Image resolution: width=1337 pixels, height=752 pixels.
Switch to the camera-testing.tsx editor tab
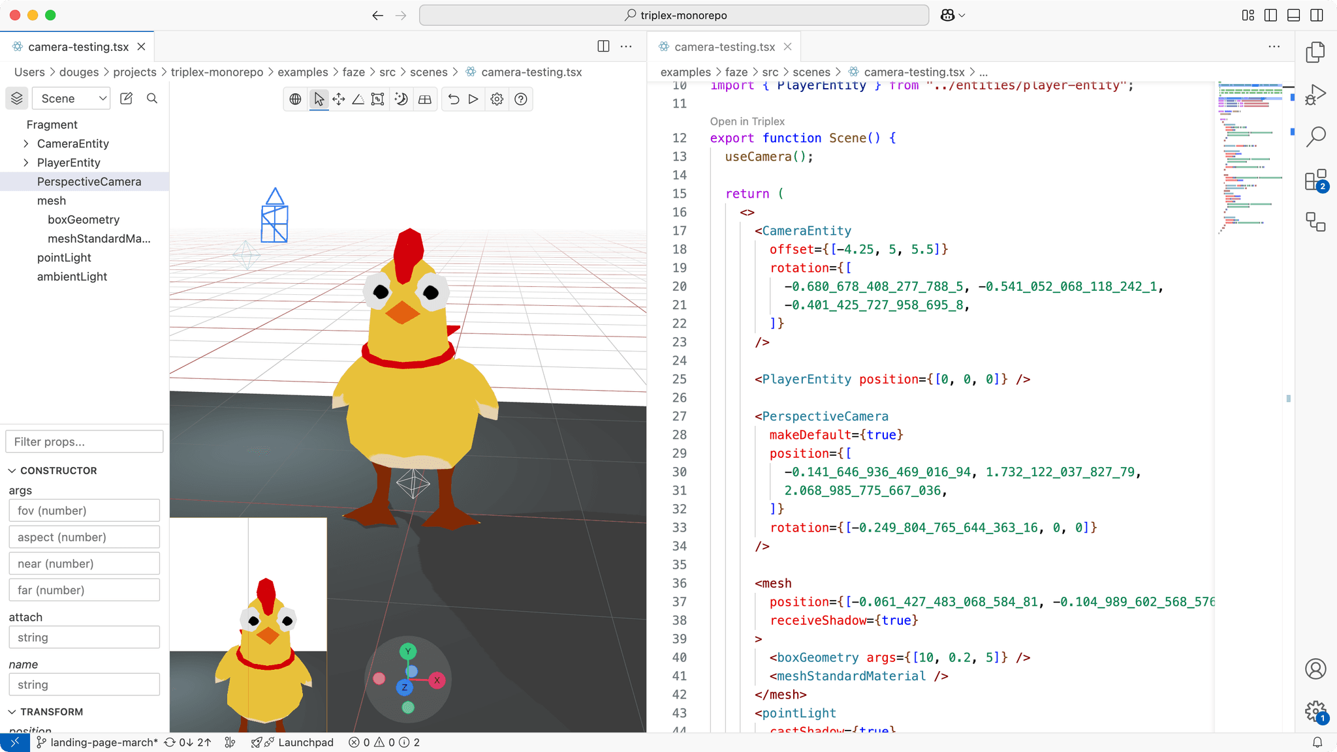pyautogui.click(x=725, y=46)
